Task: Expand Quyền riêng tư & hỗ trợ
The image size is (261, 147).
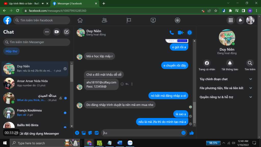Action: click(226, 97)
